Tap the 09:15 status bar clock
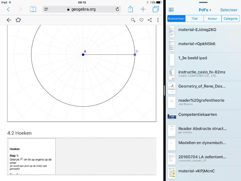 tap(82, 2)
